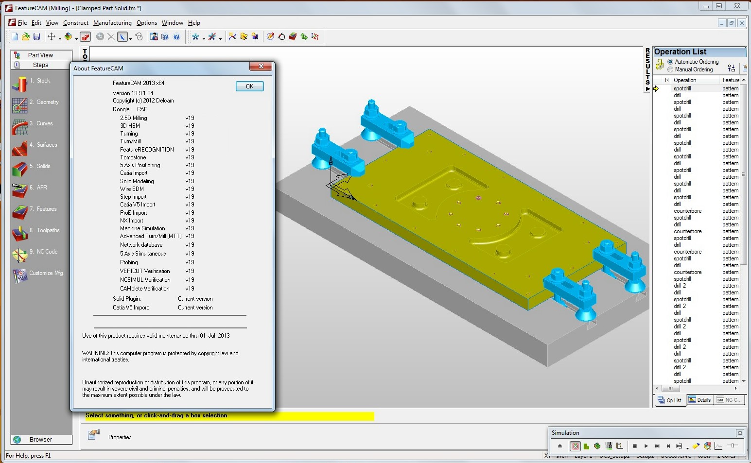Click the Save floppy disk icon
Viewport: 751px width, 463px height.
click(x=36, y=36)
